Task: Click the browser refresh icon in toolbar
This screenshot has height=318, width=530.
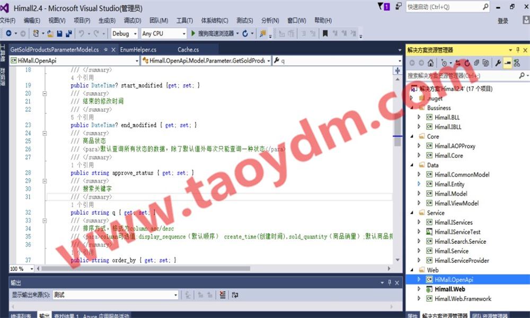Action: point(245,33)
